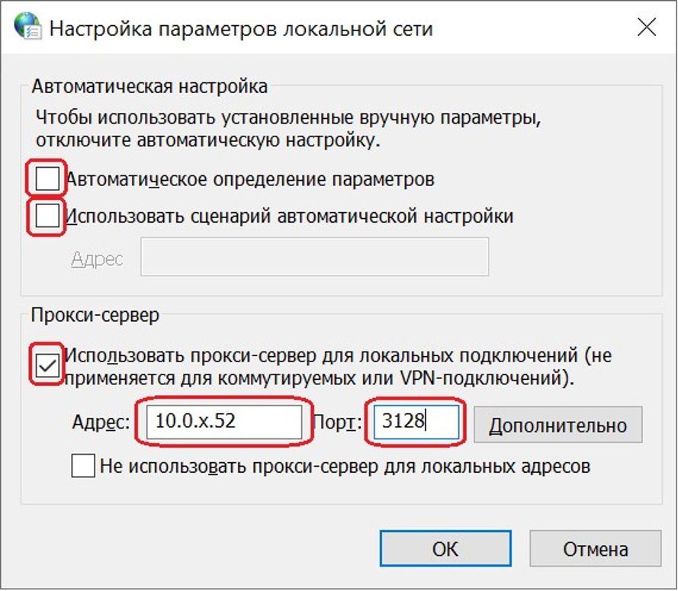This screenshot has height=591, width=678.
Task: Click the grayed-out script address field
Action: click(x=314, y=258)
